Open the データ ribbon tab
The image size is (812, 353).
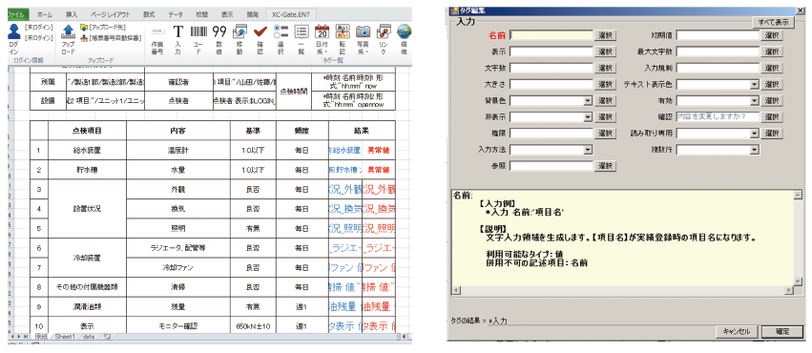coord(175,15)
